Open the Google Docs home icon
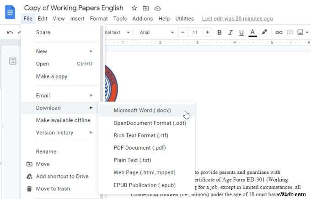 click(10, 12)
